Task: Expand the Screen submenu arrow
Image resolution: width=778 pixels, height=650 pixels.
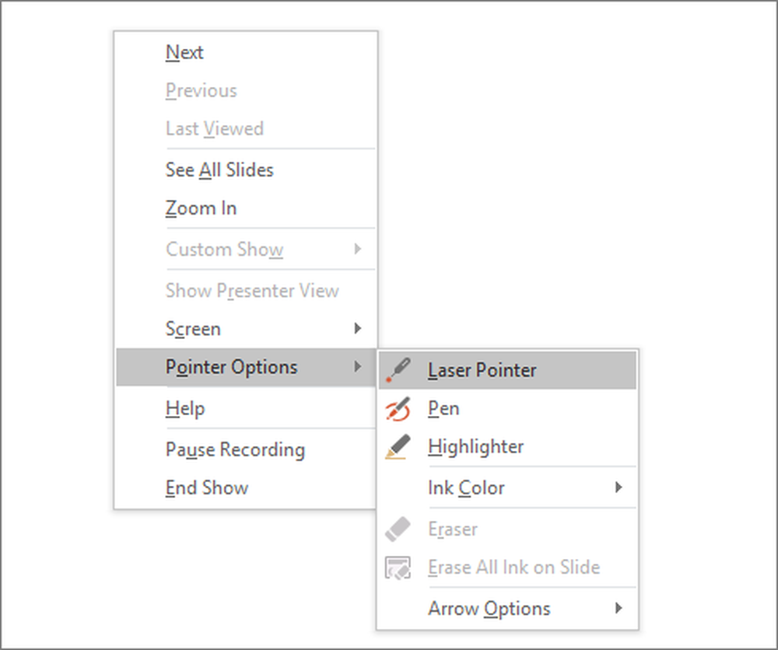Action: pyautogui.click(x=357, y=329)
